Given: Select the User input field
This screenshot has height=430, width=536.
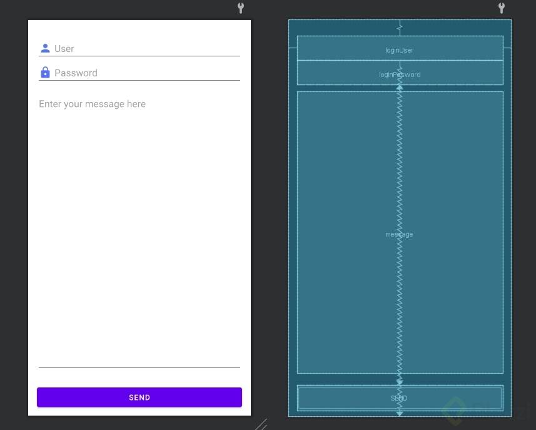Looking at the screenshot, I should [139, 48].
